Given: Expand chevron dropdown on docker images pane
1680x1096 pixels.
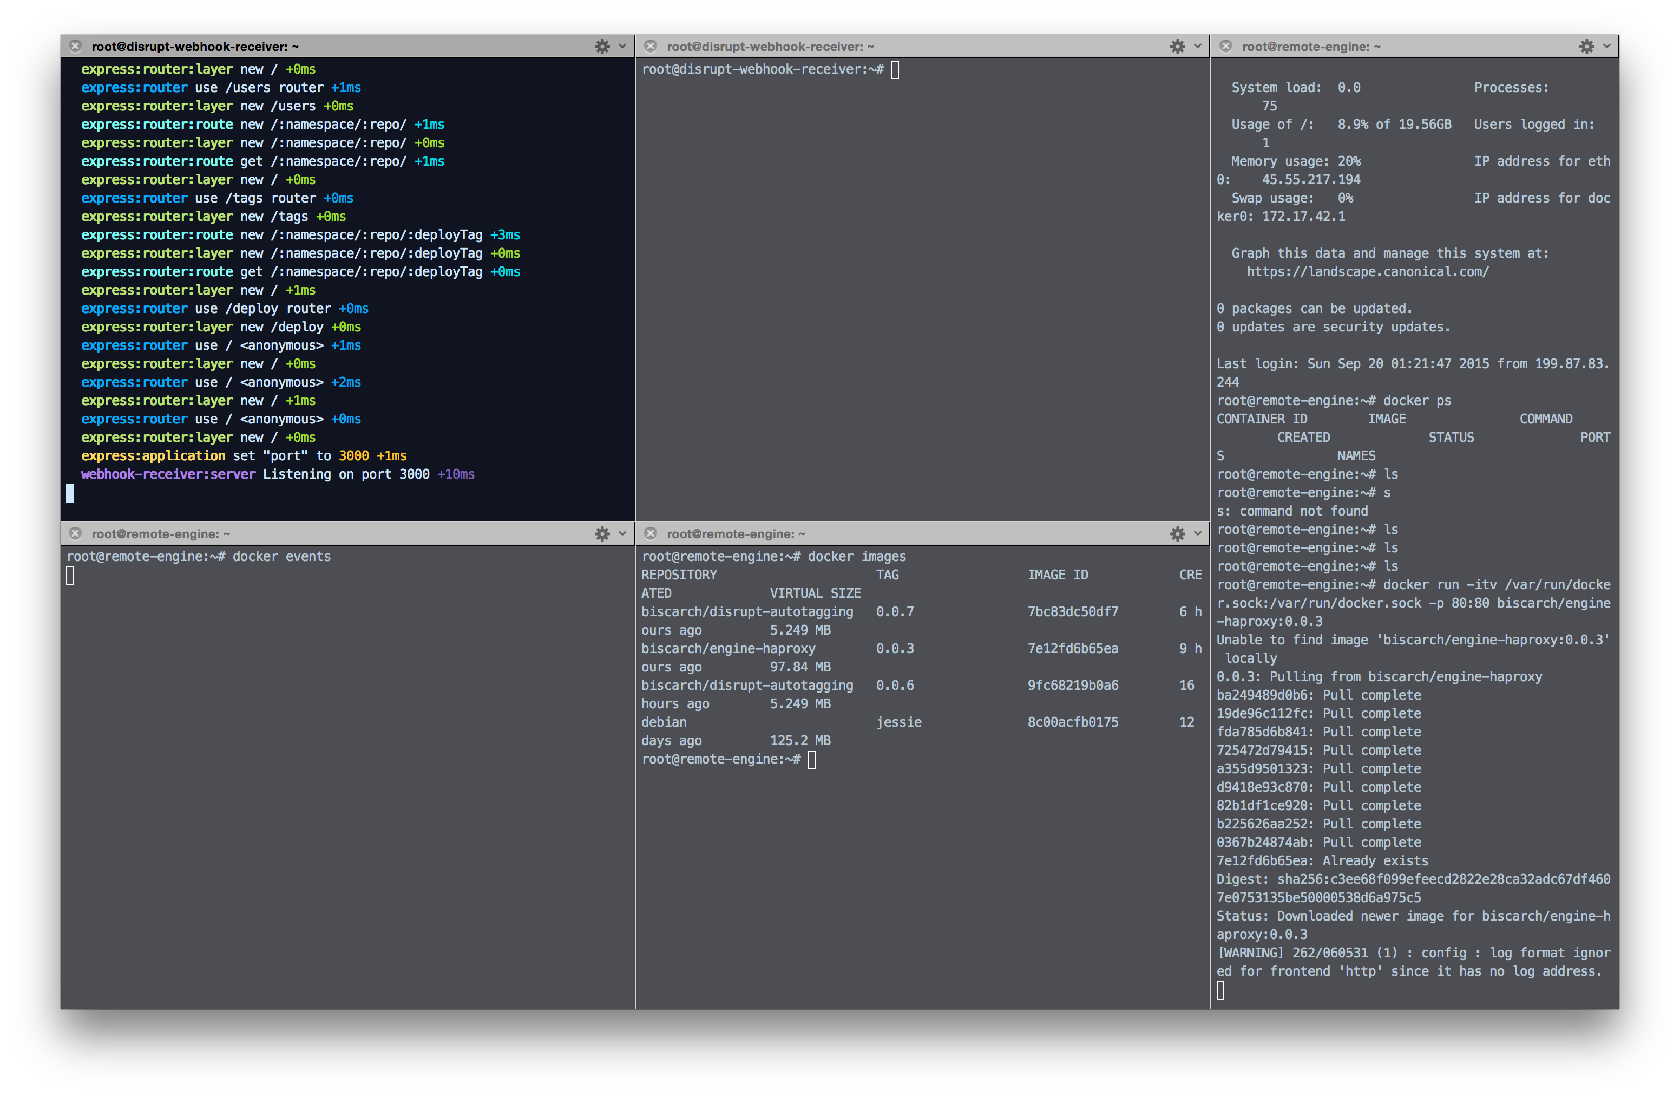Looking at the screenshot, I should pyautogui.click(x=1197, y=534).
